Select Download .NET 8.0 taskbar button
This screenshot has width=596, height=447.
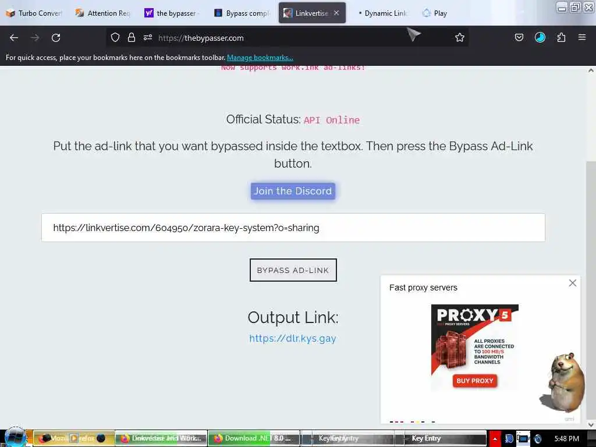(254, 438)
